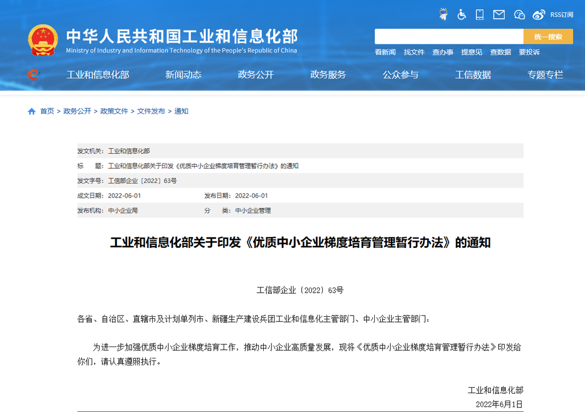This screenshot has width=585, height=412.
Task: Open the mobile version phone icon
Action: pos(480,15)
